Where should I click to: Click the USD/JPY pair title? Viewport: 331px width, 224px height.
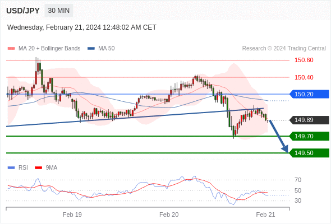click(x=23, y=11)
